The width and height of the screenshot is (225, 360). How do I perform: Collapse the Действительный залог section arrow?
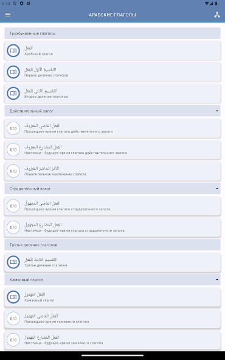(217, 111)
